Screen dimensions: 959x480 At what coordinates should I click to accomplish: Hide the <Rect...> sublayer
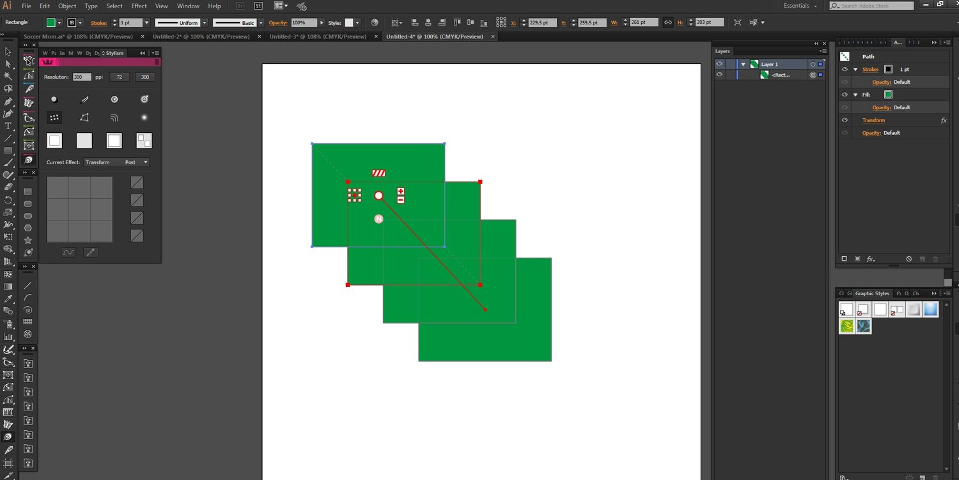719,75
